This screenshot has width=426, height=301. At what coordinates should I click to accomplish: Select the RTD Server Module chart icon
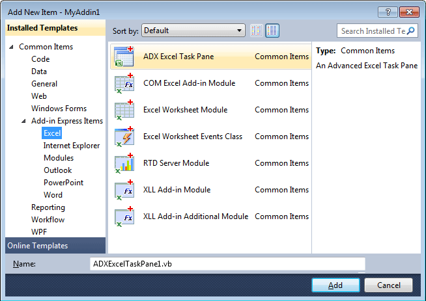click(124, 163)
